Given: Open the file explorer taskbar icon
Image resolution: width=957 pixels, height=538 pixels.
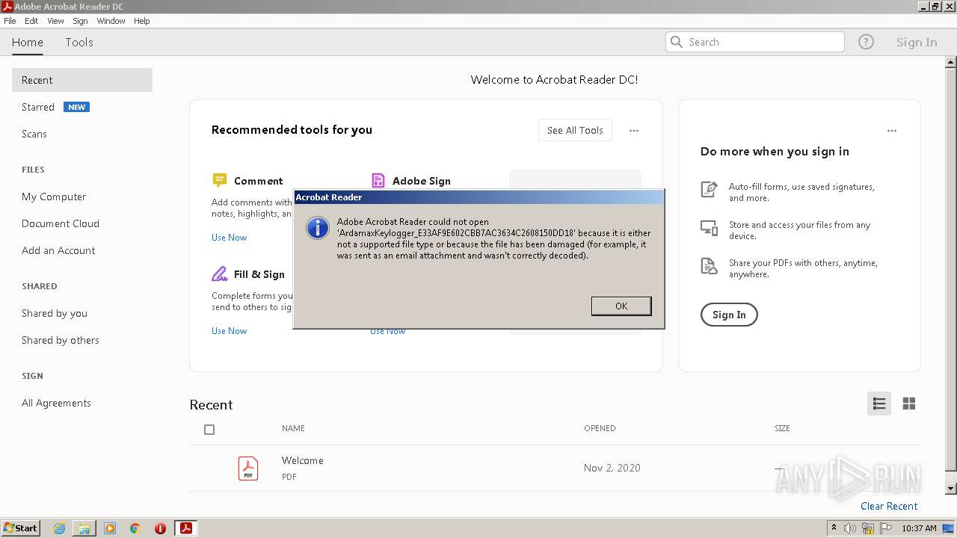Looking at the screenshot, I should [84, 528].
